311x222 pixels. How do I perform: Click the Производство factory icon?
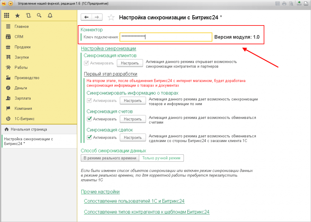(x=8, y=78)
